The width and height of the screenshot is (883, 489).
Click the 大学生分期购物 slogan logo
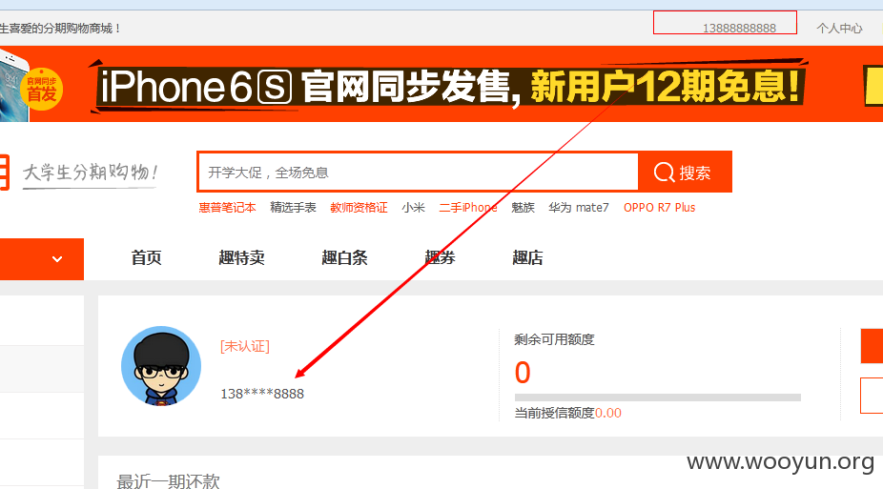(90, 173)
